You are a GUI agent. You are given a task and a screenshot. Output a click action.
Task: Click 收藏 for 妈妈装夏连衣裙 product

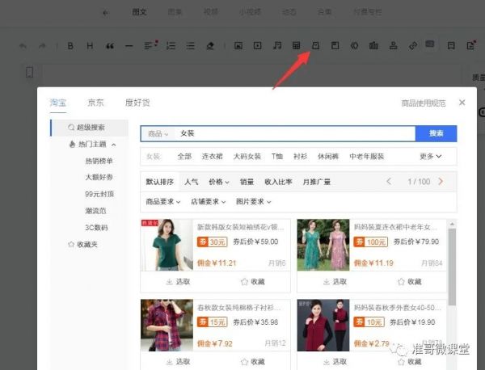point(409,282)
